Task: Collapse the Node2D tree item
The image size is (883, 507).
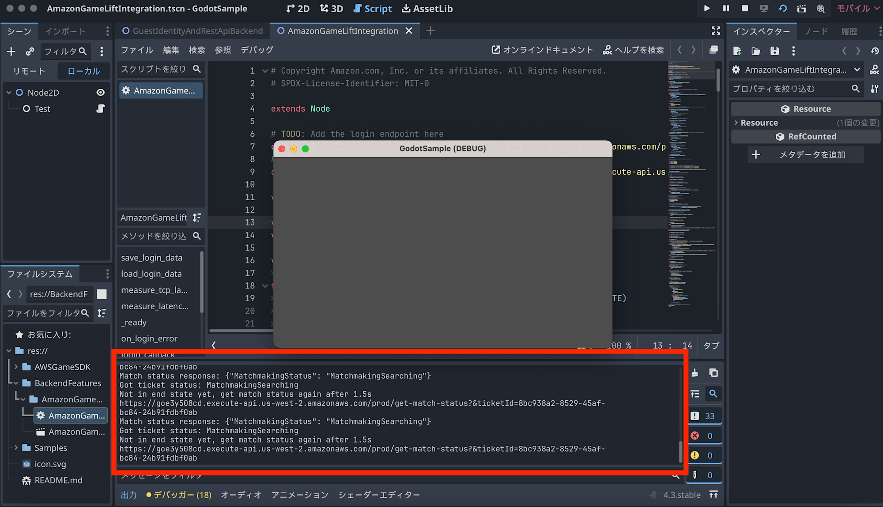Action: click(9, 93)
